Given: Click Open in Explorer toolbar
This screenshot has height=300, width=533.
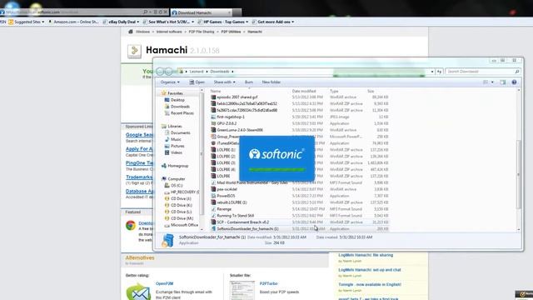Looking at the screenshot, I should [197, 82].
